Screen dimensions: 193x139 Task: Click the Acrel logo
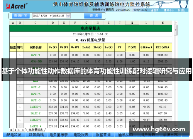pyautogui.click(x=16, y=6)
